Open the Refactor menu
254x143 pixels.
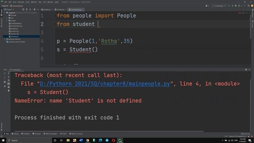(34, 2)
